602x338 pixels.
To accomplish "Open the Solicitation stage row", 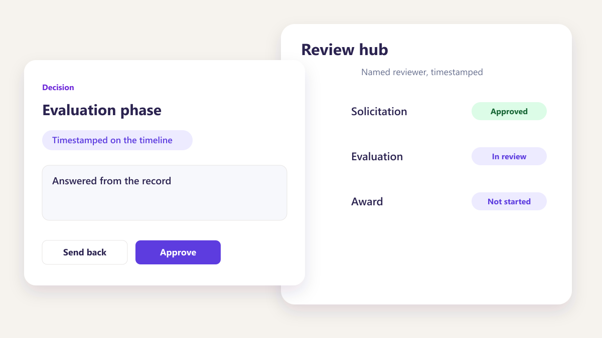I will pos(449,111).
